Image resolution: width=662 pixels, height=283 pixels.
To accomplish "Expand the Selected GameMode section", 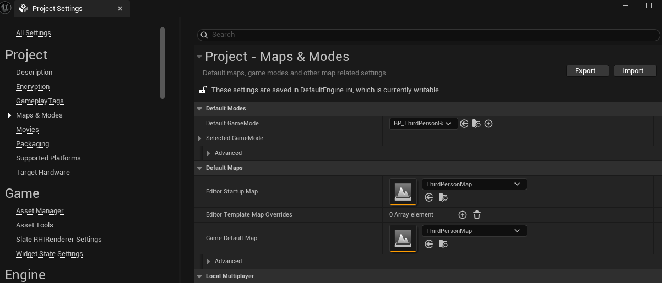I will [199, 138].
